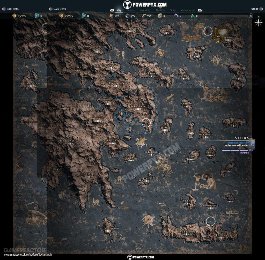This screenshot has height=260, width=265.
Task: Select the green precious gems icon
Action: 193,16
